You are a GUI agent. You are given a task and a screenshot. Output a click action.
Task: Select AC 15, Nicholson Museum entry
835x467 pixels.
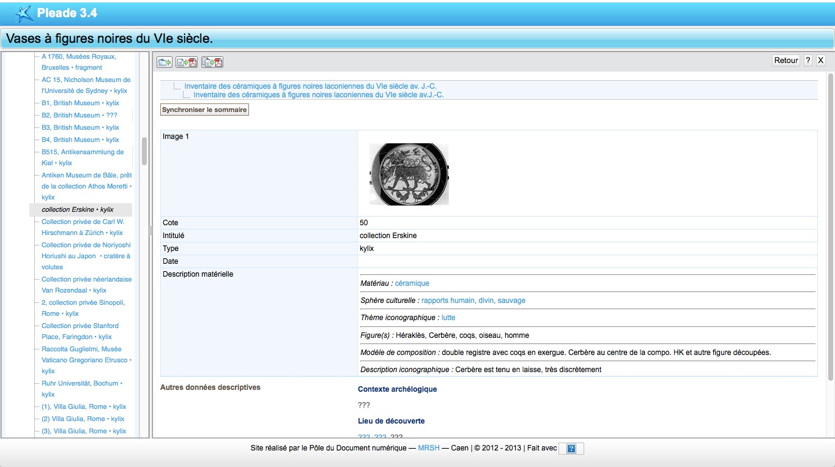[86, 85]
